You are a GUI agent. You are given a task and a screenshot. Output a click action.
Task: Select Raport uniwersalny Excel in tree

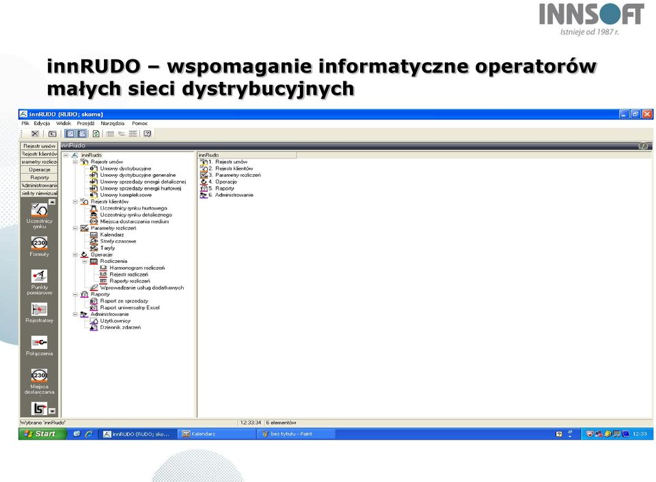[130, 308]
